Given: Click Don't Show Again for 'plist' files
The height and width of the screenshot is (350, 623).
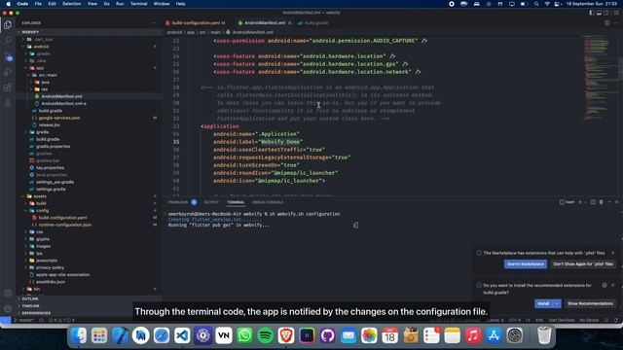Looking at the screenshot, I should pyautogui.click(x=583, y=263).
